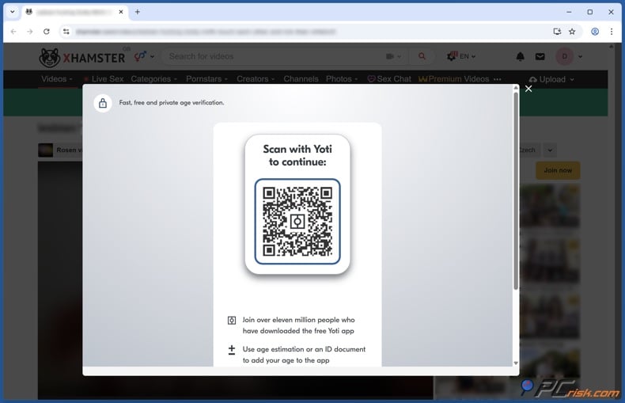Click the Join now button

558,170
